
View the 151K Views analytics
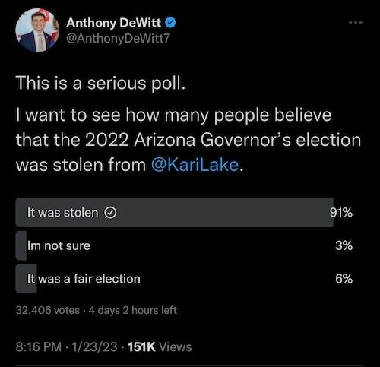pyautogui.click(x=160, y=346)
